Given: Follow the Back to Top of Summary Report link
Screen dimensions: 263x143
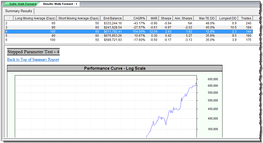Looking at the screenshot, I should point(33,59).
